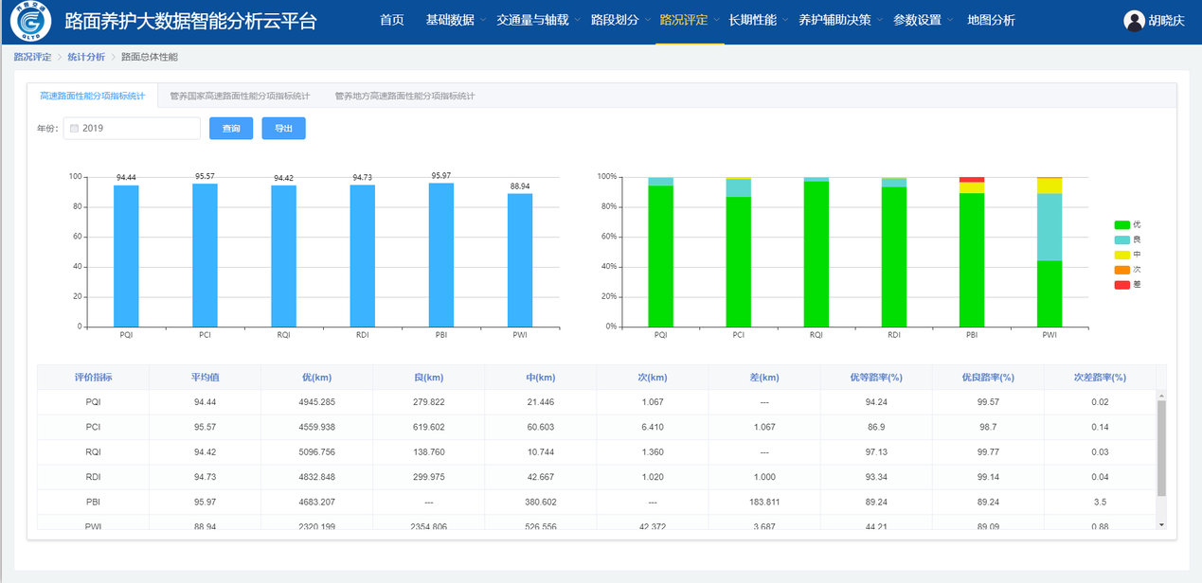Toggle 差 series in chart legend

(x=1127, y=285)
